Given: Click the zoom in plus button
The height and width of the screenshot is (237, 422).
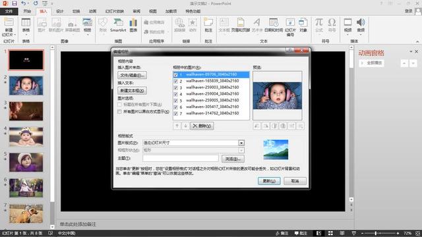Looking at the screenshot, I should tap(398, 233).
